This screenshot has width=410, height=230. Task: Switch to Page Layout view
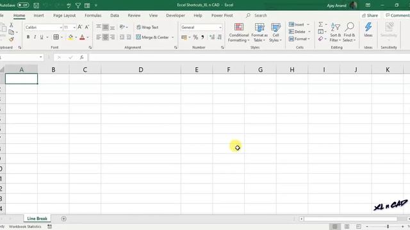tap(347, 227)
